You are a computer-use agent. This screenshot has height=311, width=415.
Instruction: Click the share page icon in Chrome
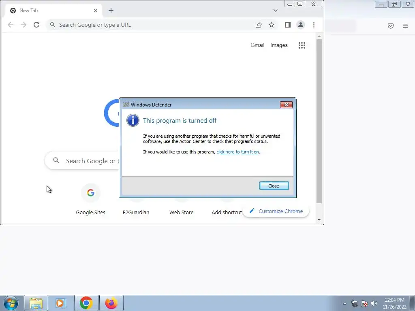(x=259, y=25)
